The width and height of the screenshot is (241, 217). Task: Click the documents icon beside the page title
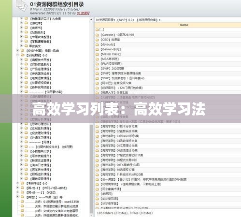pos(21,6)
